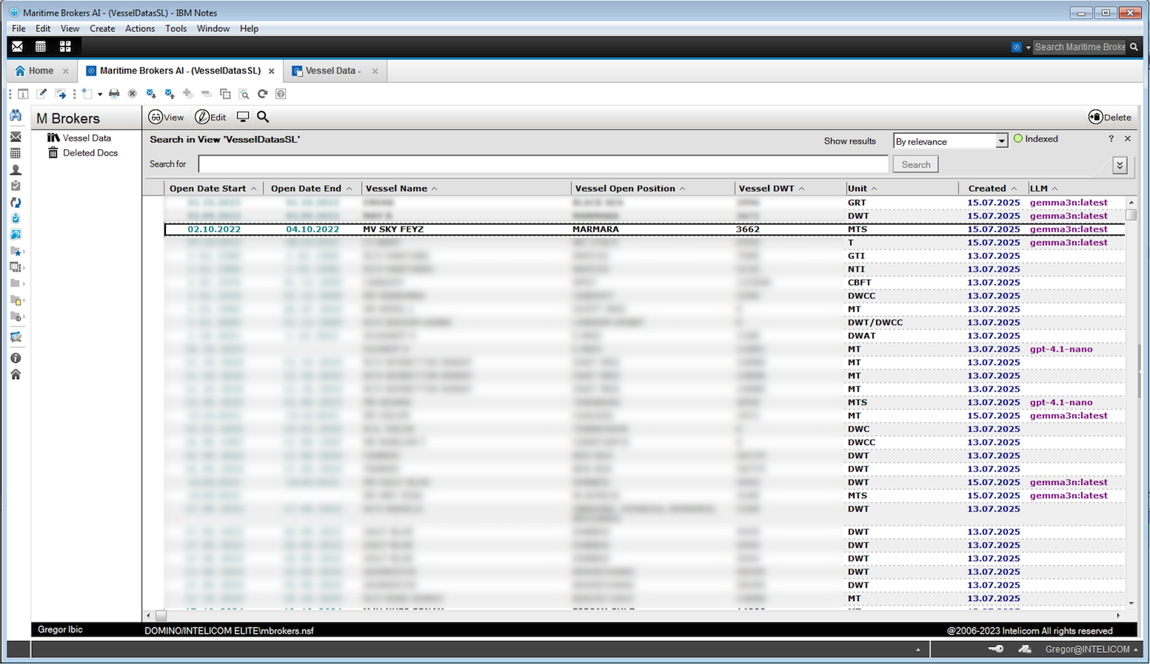Image resolution: width=1150 pixels, height=664 pixels.
Task: Close the Maritime Brokers AI tab
Action: (x=272, y=71)
